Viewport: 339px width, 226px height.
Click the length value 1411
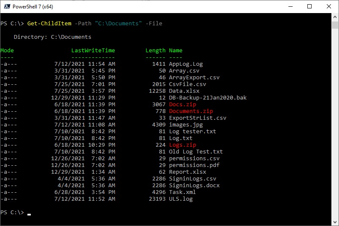click(x=159, y=64)
